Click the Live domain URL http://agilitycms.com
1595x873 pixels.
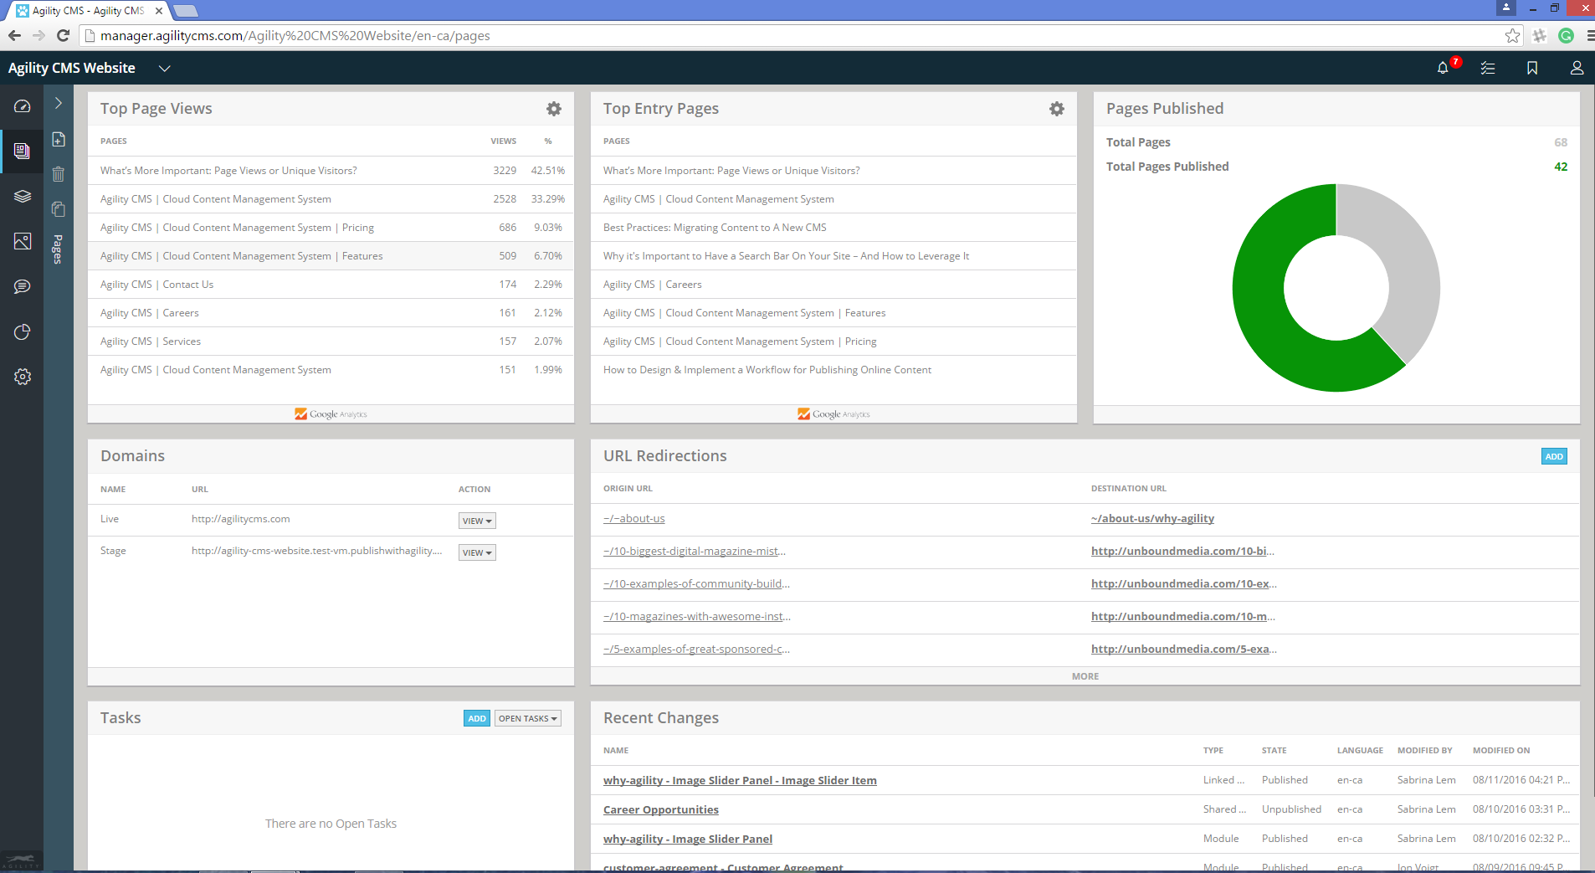tap(241, 519)
